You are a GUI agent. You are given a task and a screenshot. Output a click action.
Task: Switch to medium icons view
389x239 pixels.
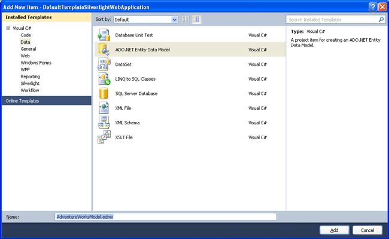196,19
